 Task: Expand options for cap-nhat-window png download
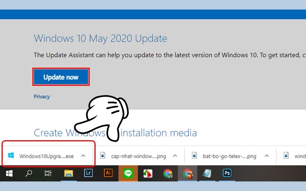(x=175, y=156)
